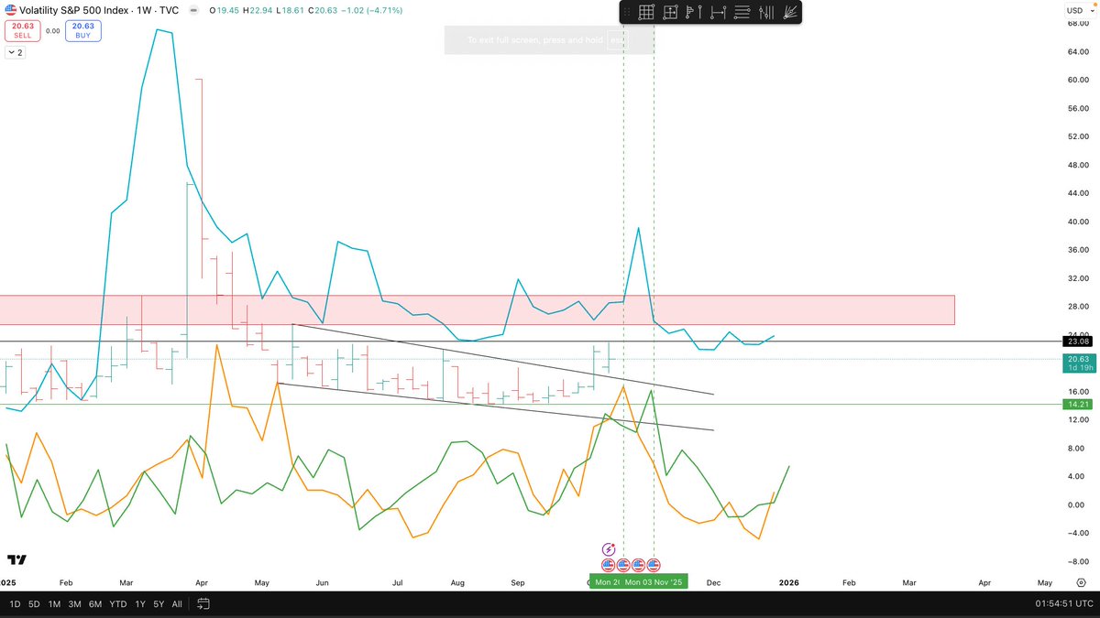Set range to 5D
Screen dimensions: 1100x618
(34, 604)
